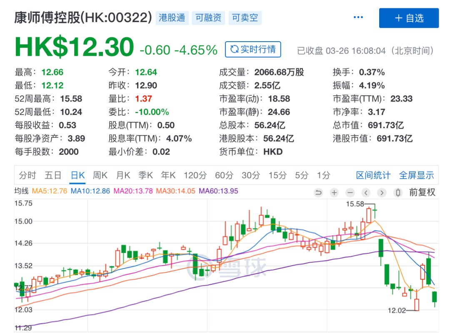Viewport: 450px width, 333px height.
Task: Click the 总市值 value 691.73亿
Action: (386, 125)
